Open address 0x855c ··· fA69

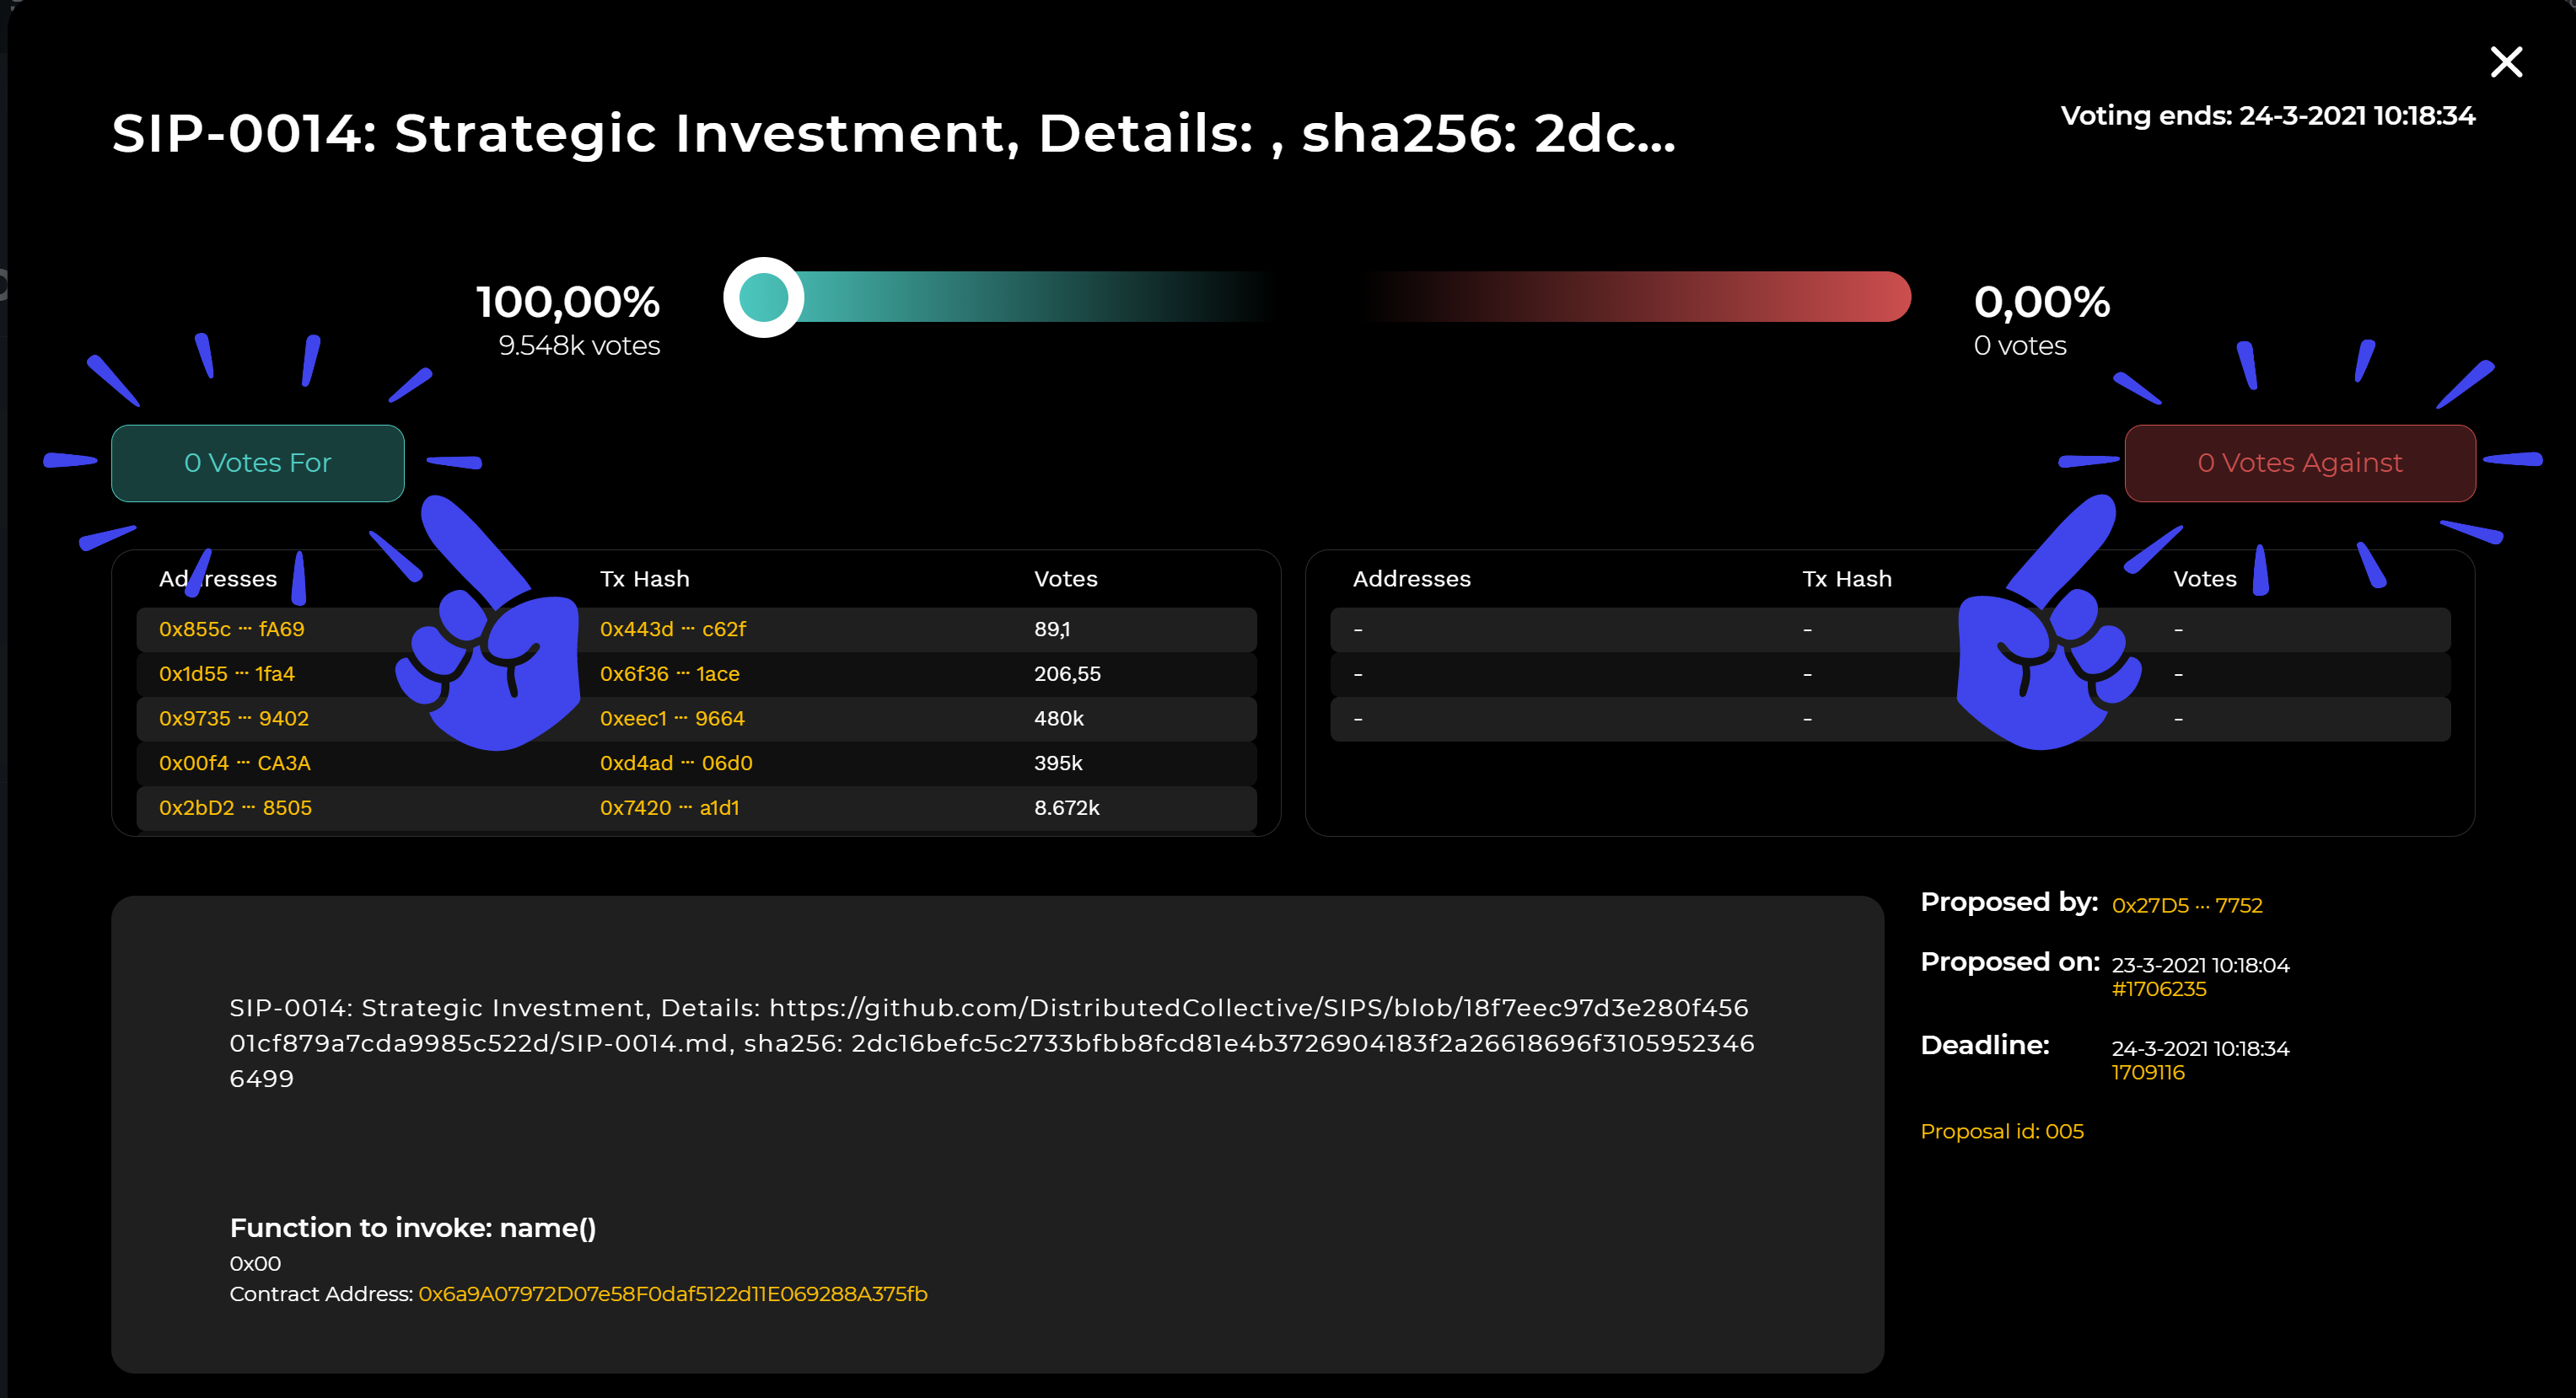[232, 629]
